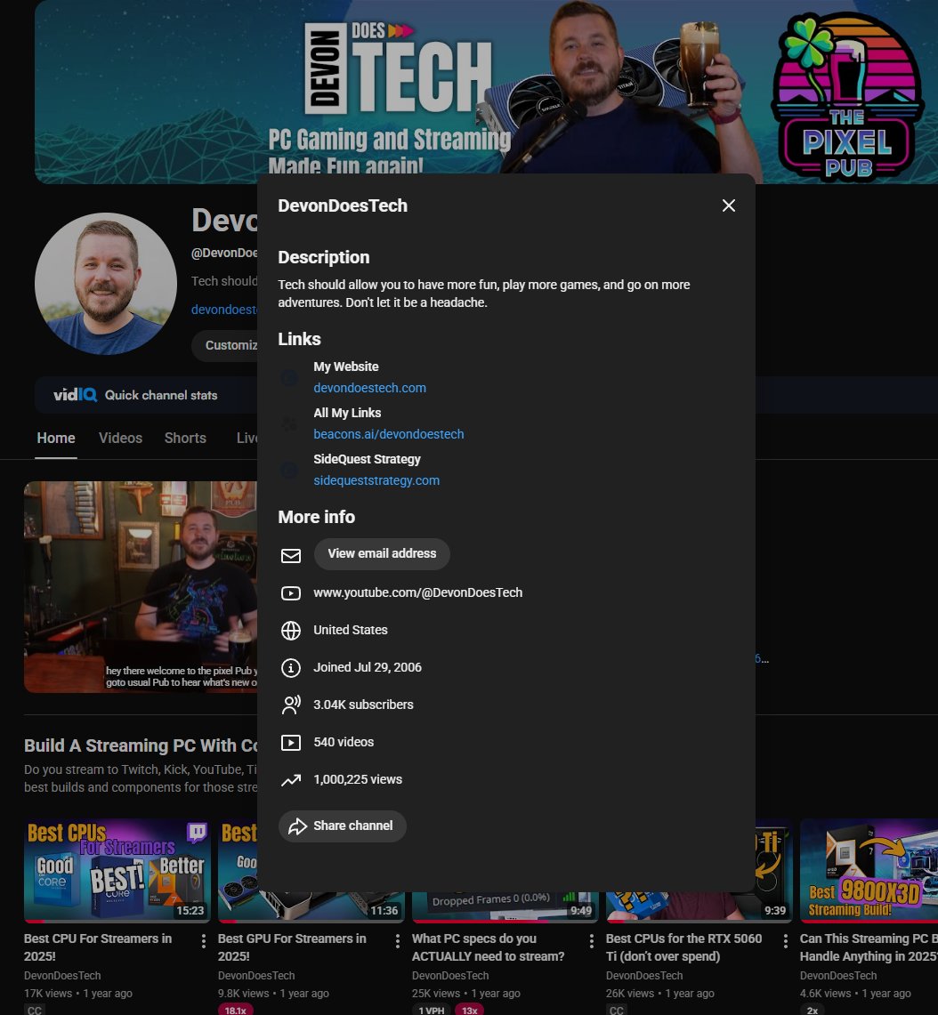The height and width of the screenshot is (1015, 938).
Task: Click the Can This Streaming PC video title
Action: 869,947
